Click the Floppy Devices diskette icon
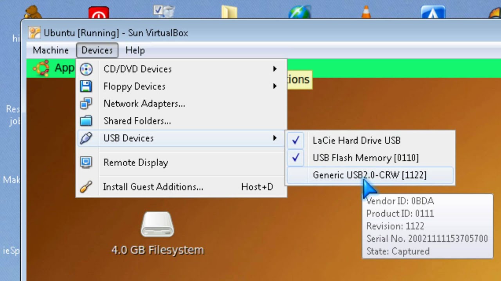501x281 pixels. coord(86,86)
